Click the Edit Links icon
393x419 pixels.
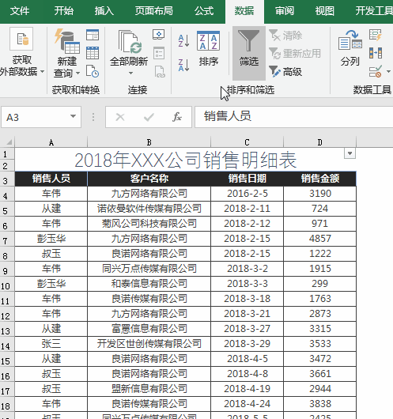[160, 72]
